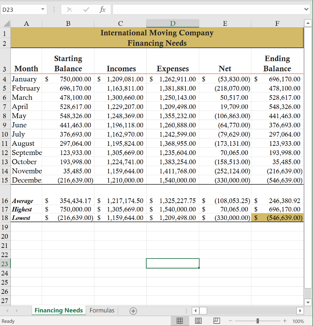The width and height of the screenshot is (313, 326).
Task: Click the Insert Function (fx) icon
Action: tap(103, 9)
